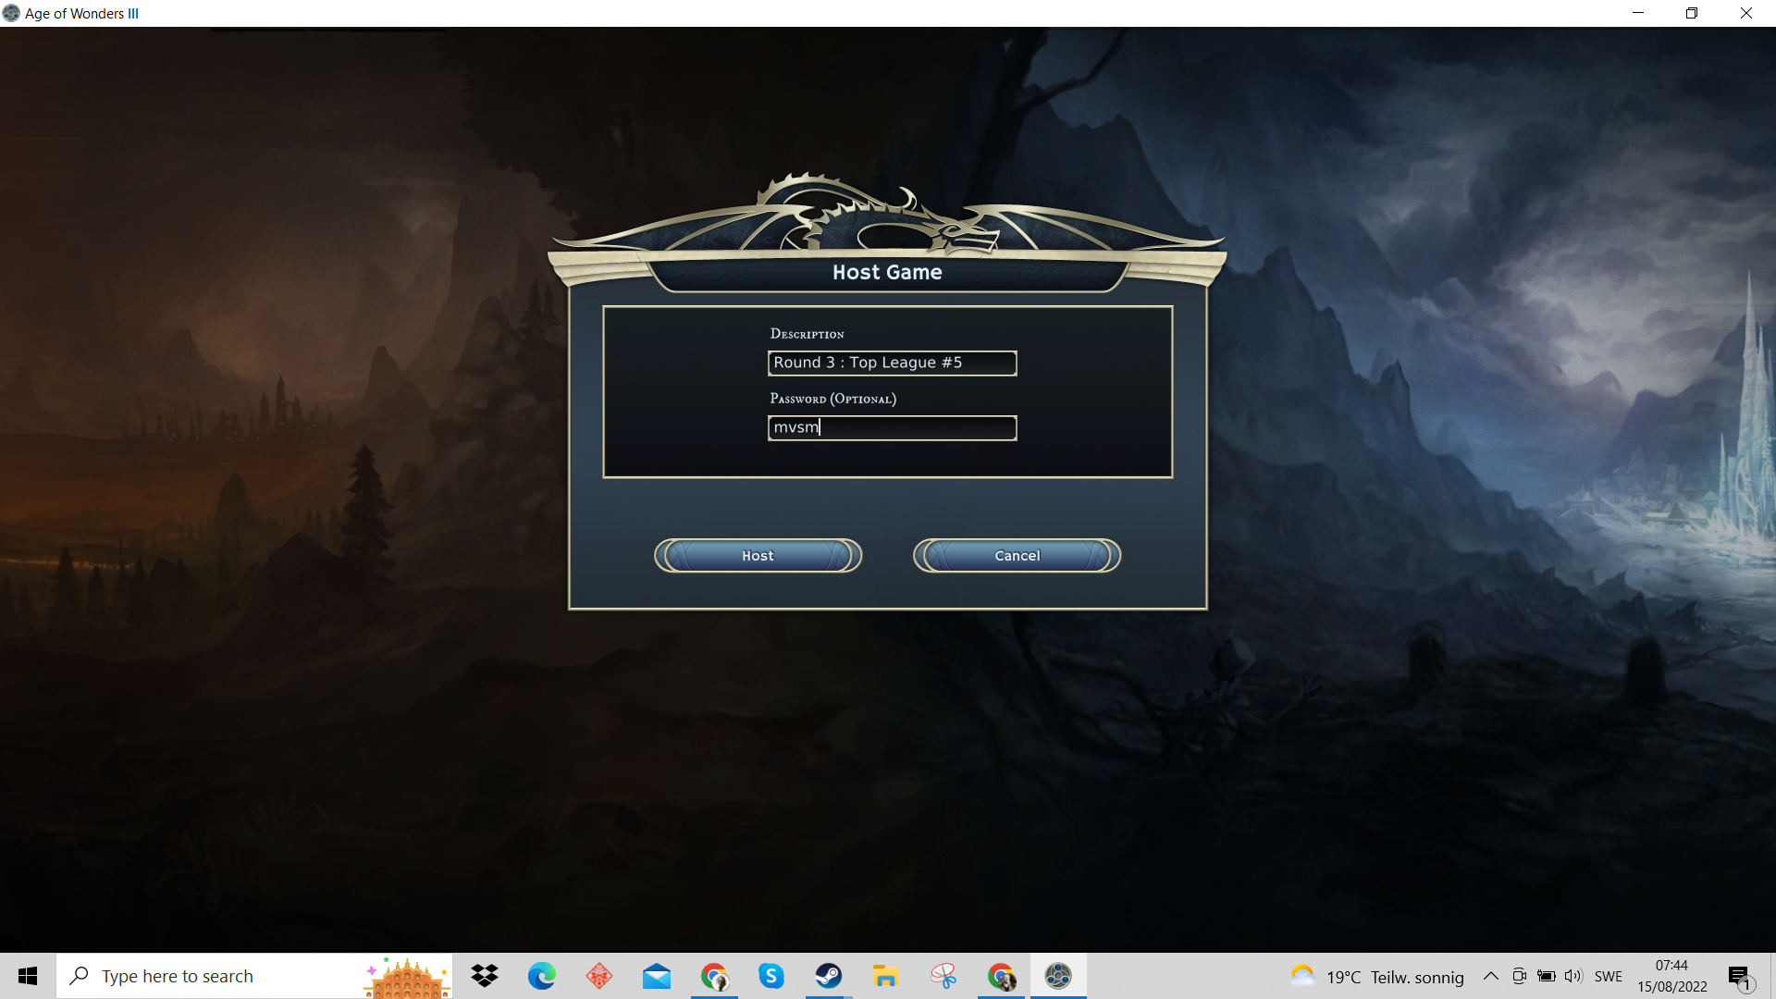Open the clock showing 07:44

(1672, 976)
